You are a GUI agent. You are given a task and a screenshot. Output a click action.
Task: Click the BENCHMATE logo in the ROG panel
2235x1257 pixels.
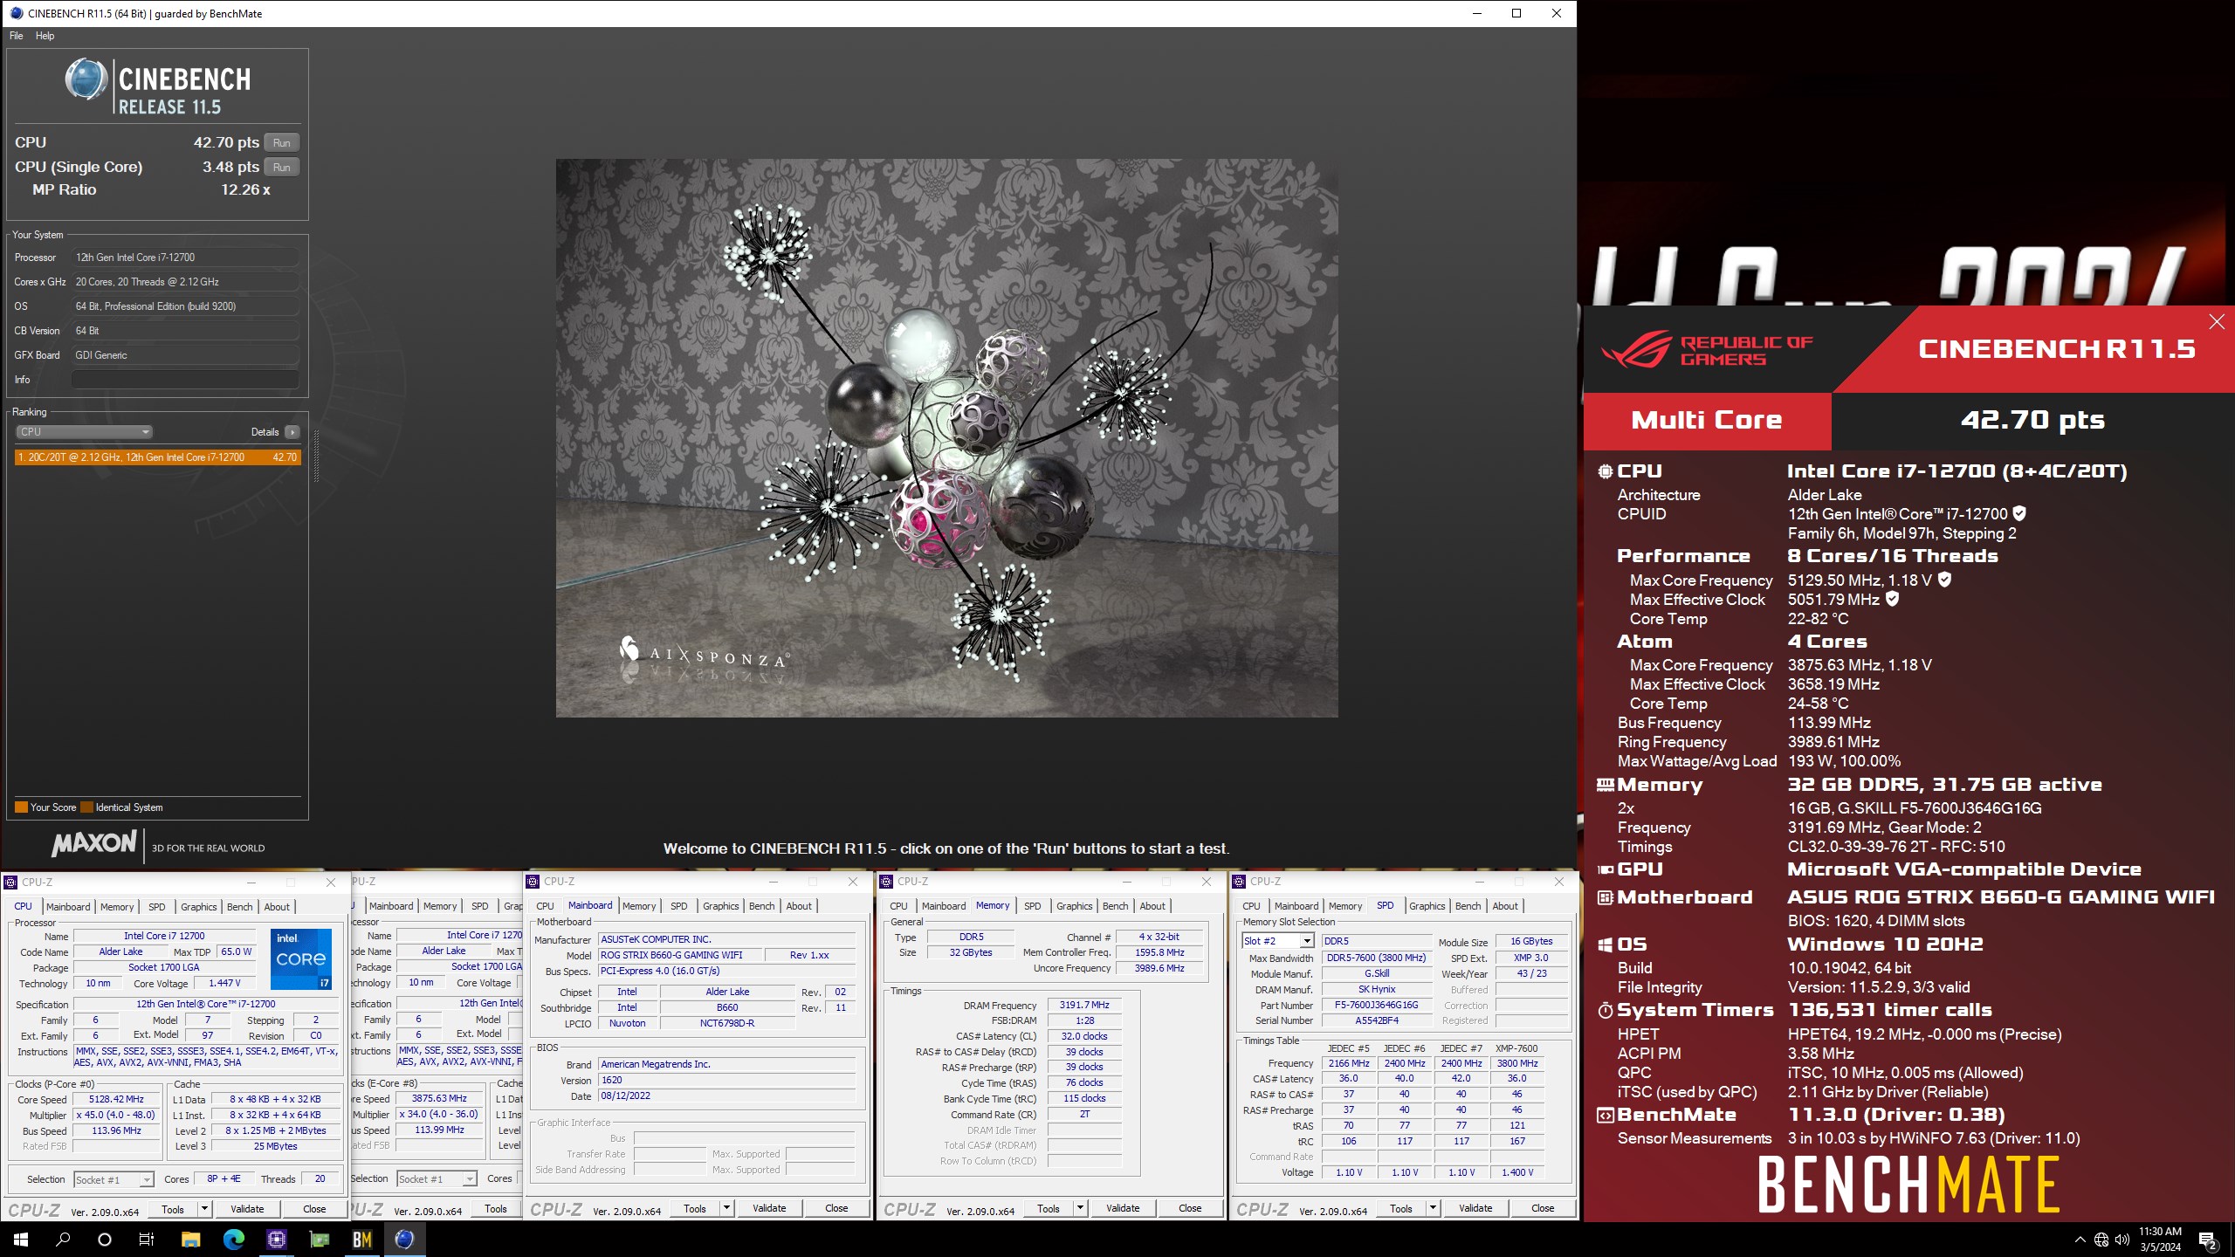tap(1908, 1185)
